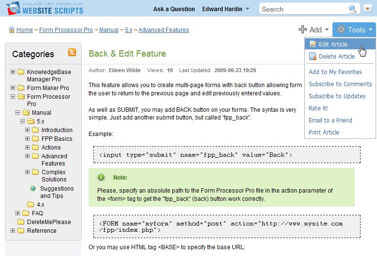Click the Actions folder icon
Viewport: 377px width, 256px height.
coord(35,147)
